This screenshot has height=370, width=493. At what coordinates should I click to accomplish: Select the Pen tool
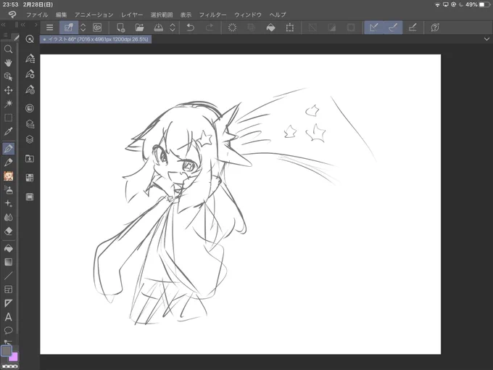(8, 149)
